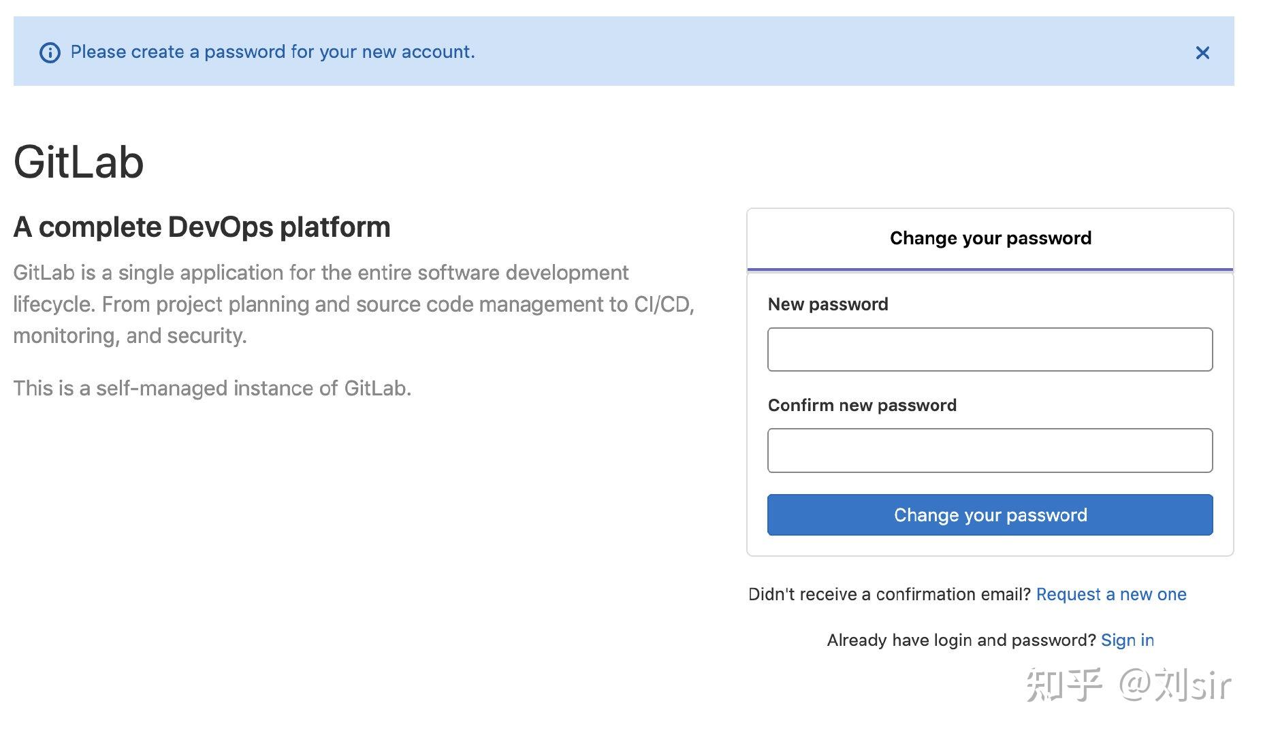Click the A complete DevOps platform heading
The image size is (1263, 735).
pos(202,227)
